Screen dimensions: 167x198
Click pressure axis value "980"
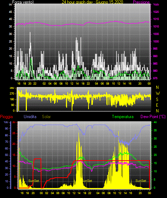[x=155, y=71]
